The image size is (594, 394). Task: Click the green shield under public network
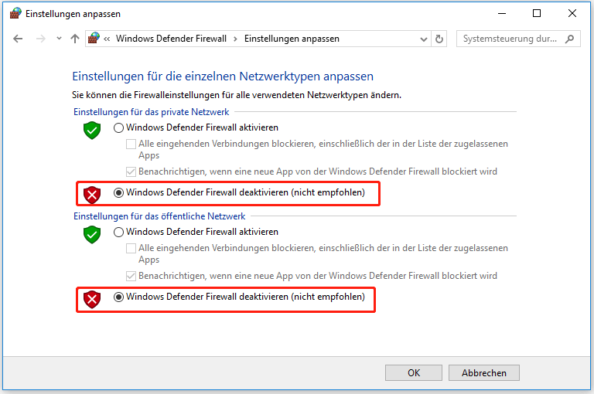[93, 234]
